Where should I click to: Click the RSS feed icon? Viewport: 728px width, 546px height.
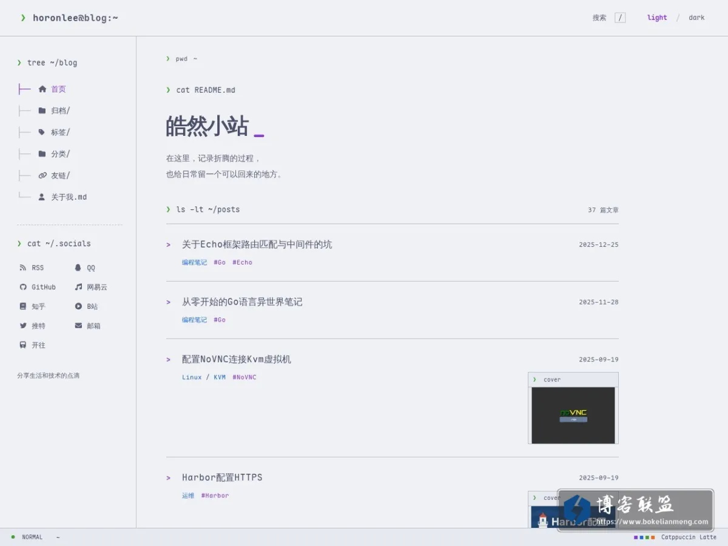[x=23, y=268]
